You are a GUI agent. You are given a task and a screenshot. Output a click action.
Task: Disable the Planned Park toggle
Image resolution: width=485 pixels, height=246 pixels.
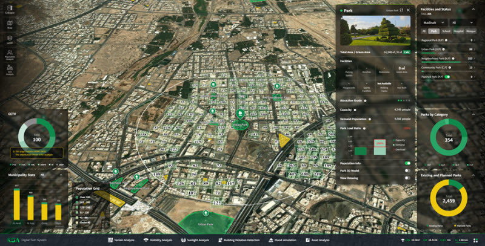(x=447, y=77)
